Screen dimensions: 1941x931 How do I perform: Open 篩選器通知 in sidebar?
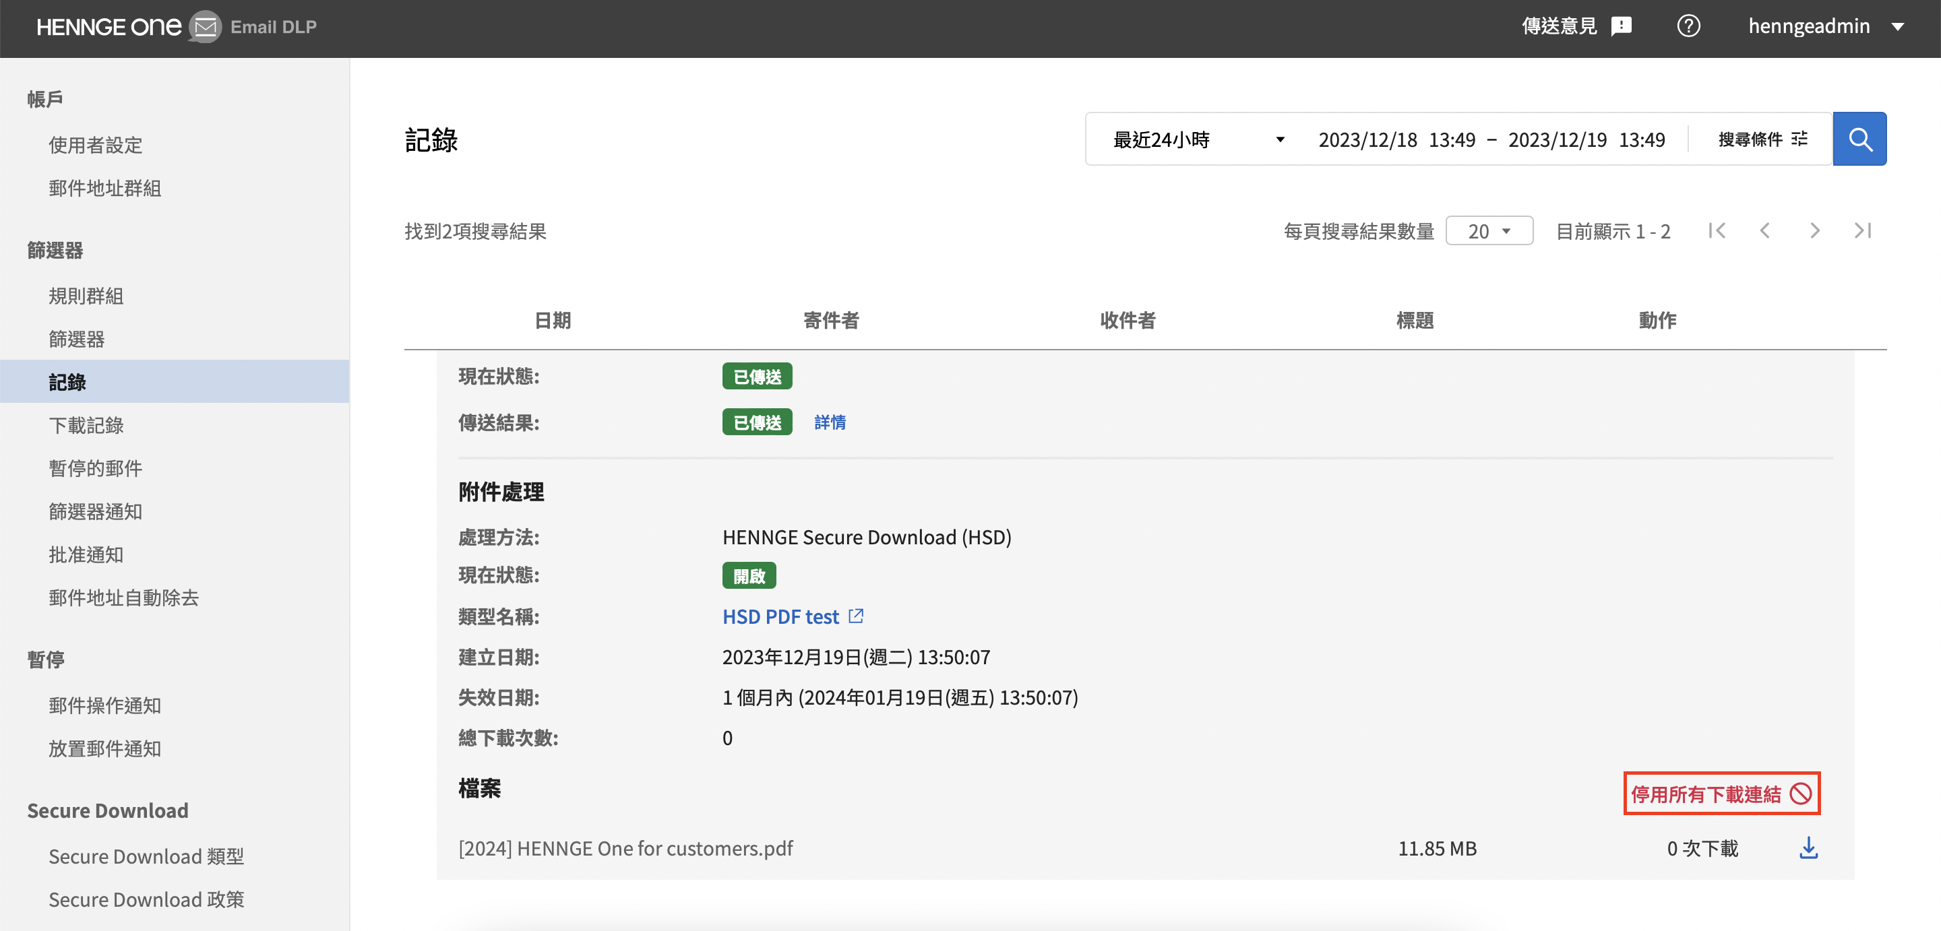95,511
